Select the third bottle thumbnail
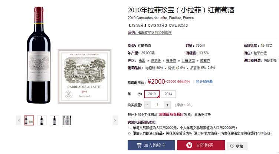The height and width of the screenshot is (154, 279). 55,120
